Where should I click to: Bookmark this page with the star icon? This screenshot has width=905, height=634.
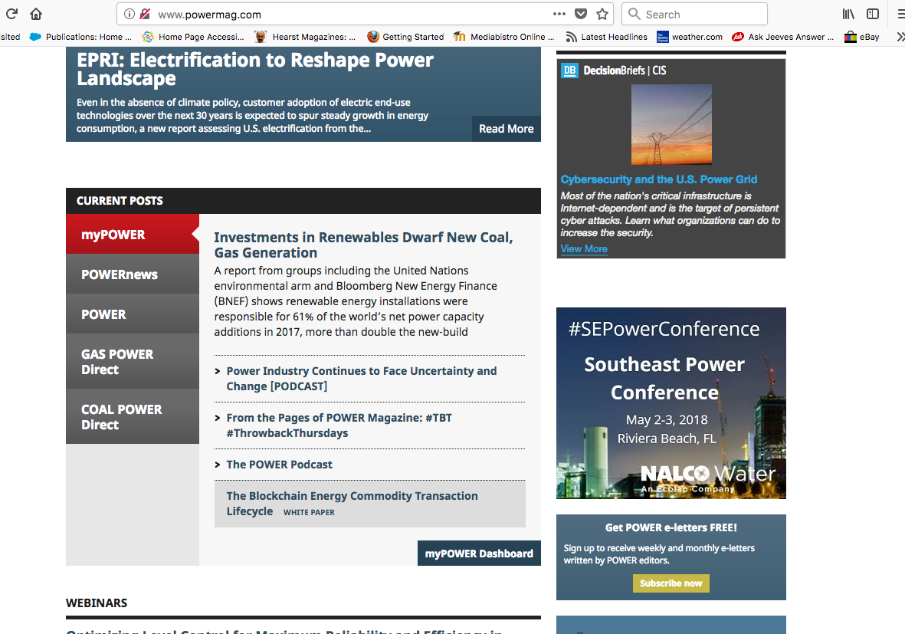tap(602, 14)
